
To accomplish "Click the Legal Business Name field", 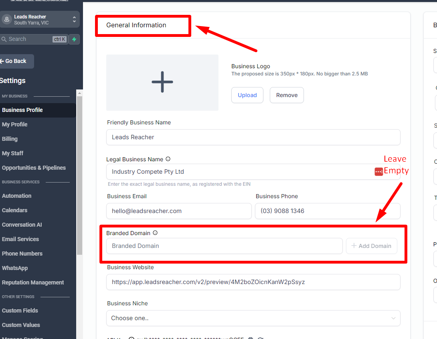I will tap(253, 172).
